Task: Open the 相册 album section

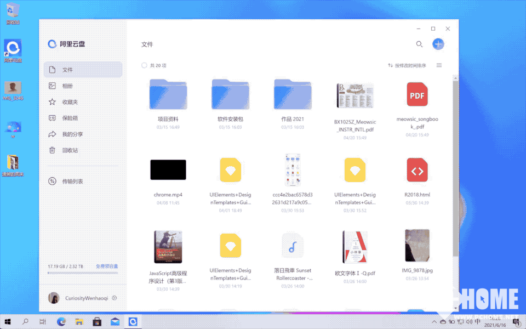Action: coord(83,86)
